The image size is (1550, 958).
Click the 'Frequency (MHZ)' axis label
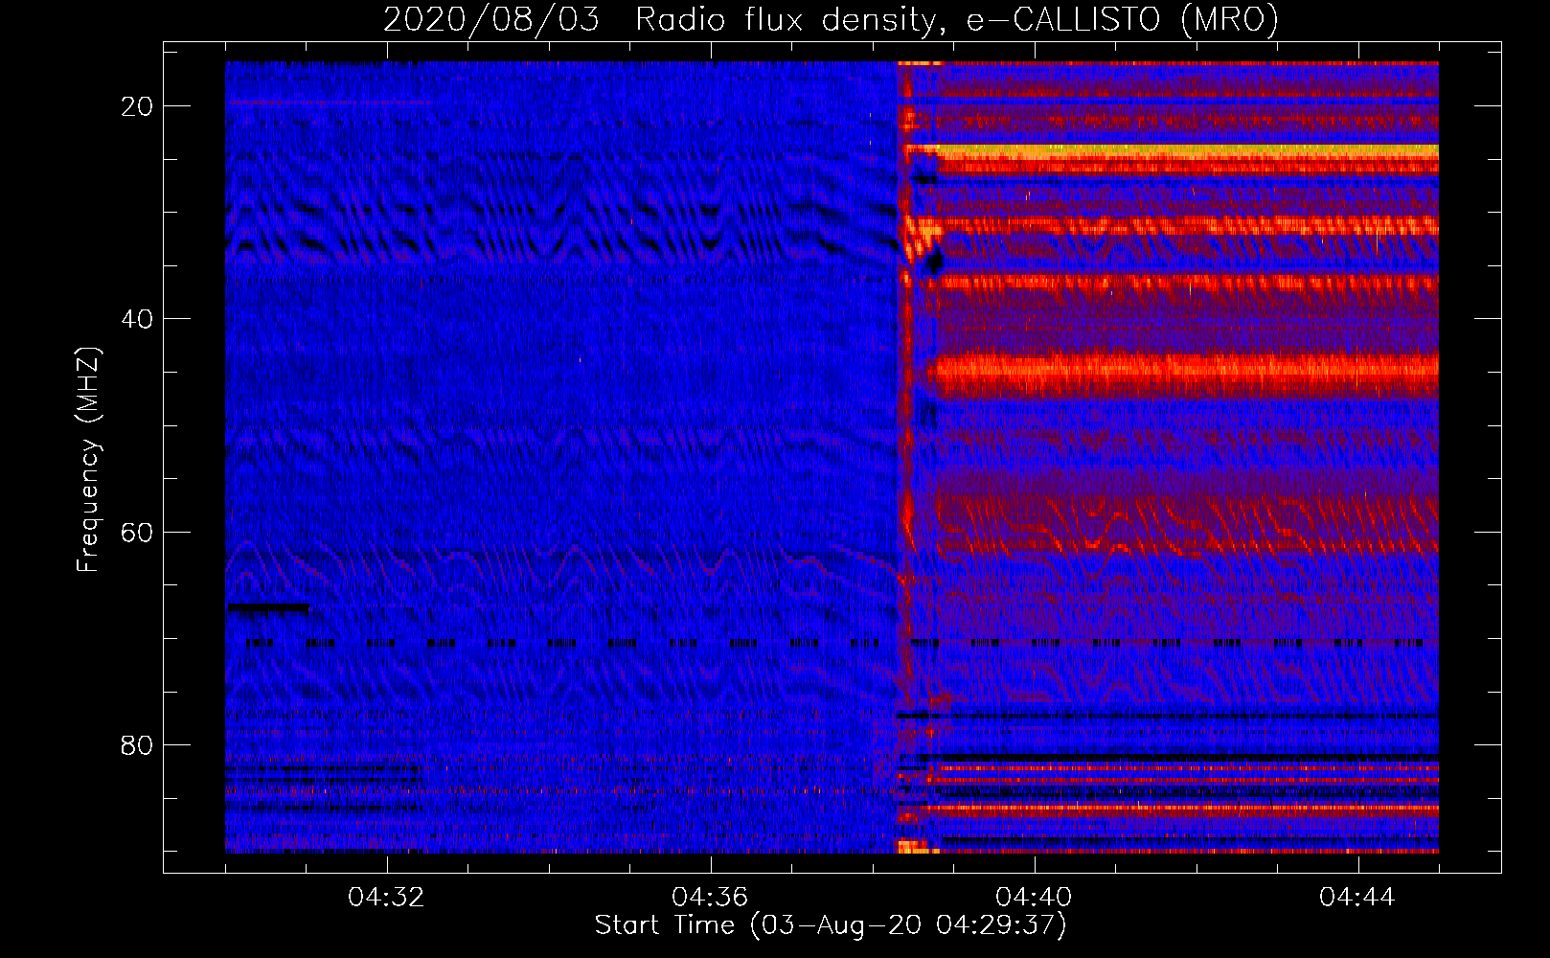click(x=88, y=459)
